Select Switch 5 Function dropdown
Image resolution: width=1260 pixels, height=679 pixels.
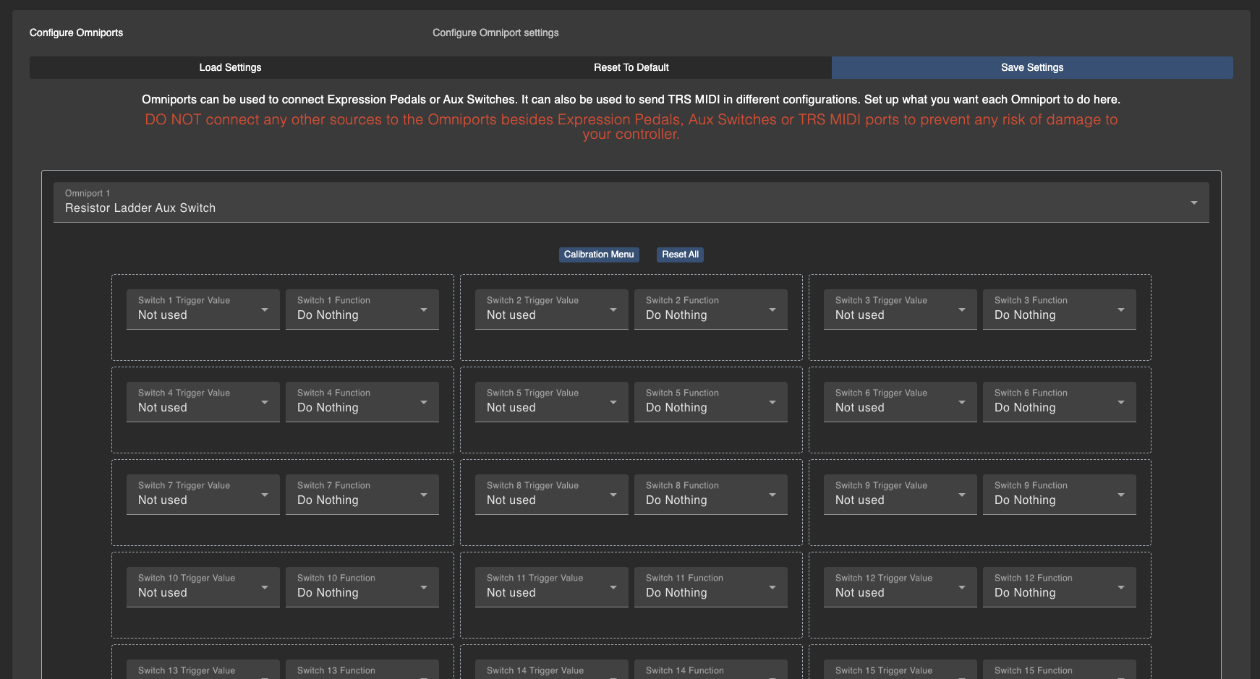pos(710,402)
